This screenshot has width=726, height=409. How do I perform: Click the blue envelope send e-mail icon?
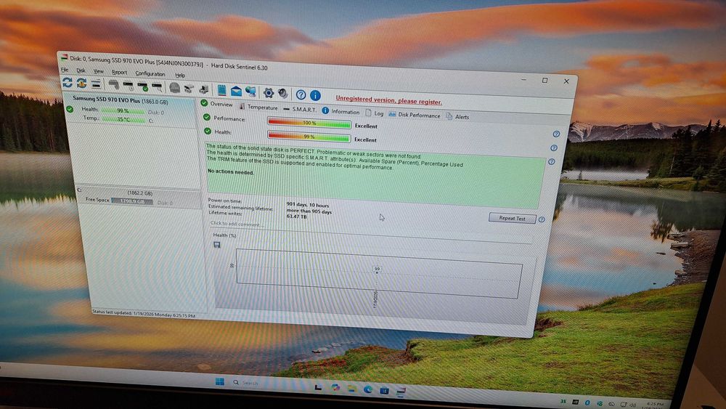(x=236, y=91)
